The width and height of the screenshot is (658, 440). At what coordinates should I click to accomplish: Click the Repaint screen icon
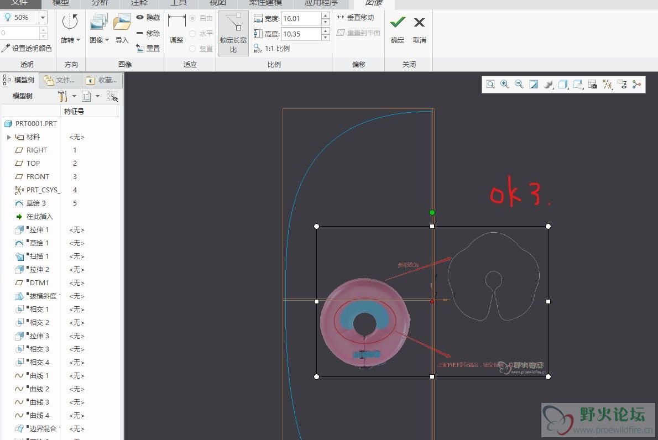point(534,85)
